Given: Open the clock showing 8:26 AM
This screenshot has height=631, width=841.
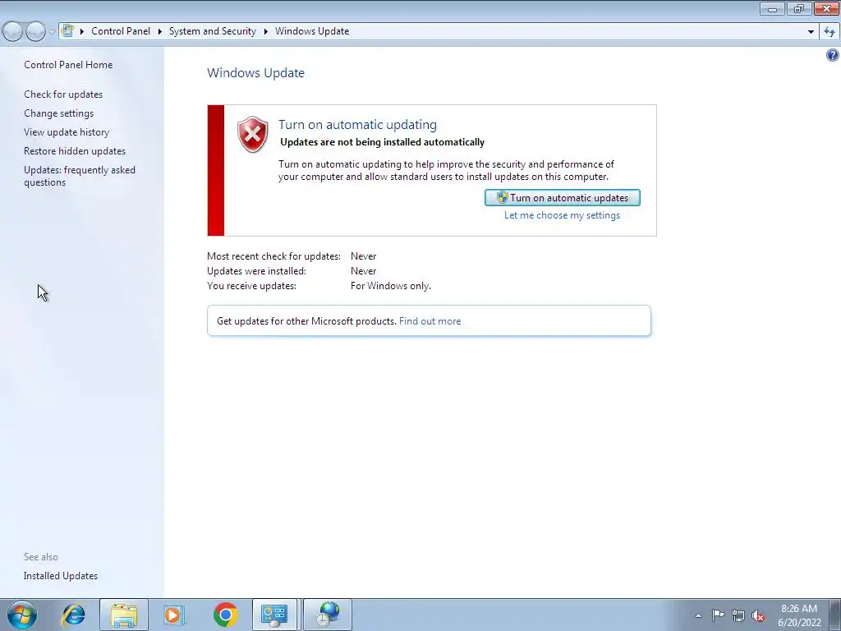Looking at the screenshot, I should [799, 615].
